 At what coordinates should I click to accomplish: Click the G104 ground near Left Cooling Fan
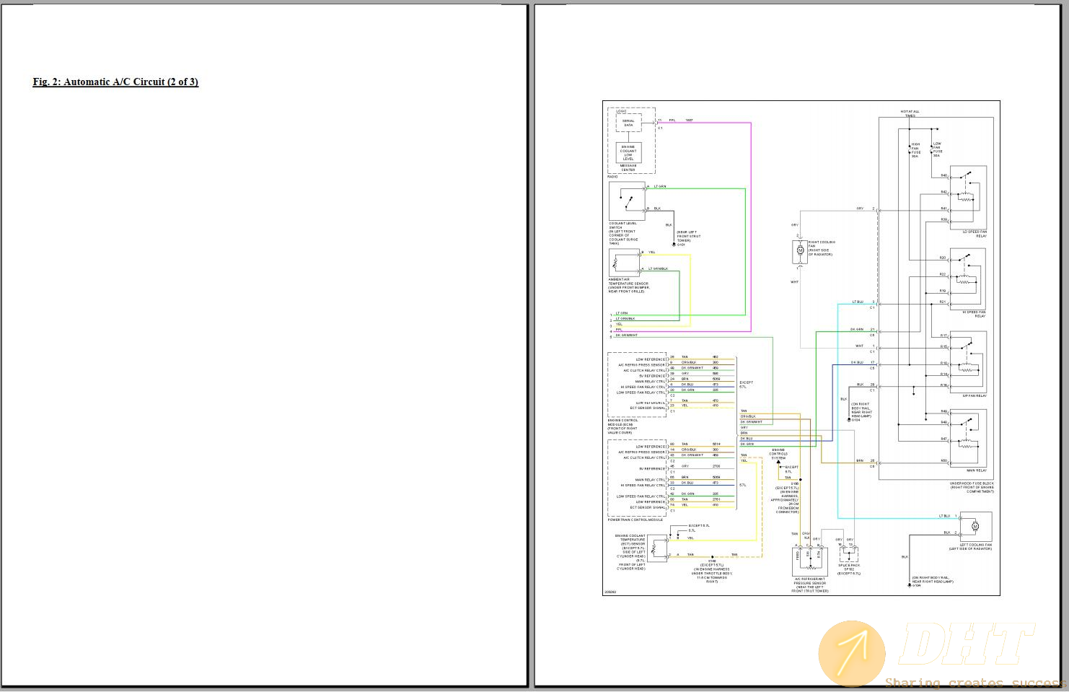[910, 585]
